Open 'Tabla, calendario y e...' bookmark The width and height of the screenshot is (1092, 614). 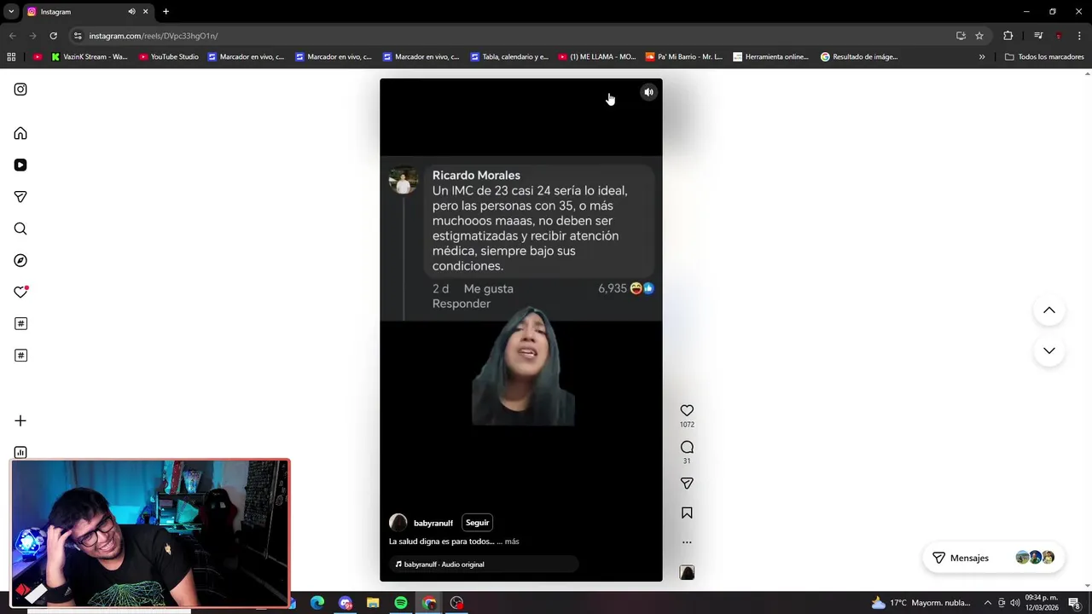(x=509, y=57)
